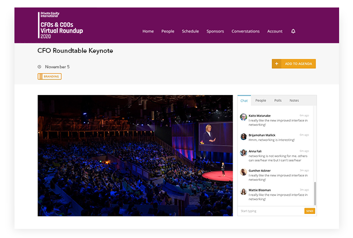Go to Schedule in the top navigation
Viewport: 353px width, 238px height.
click(x=190, y=31)
